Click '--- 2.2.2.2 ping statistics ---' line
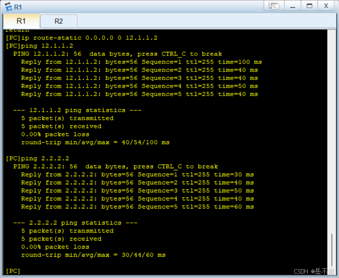339x278 pixels. tap(75, 223)
